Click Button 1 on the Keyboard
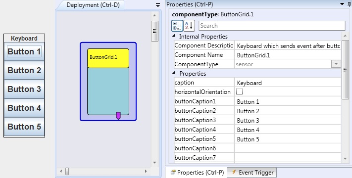 [x=24, y=51]
